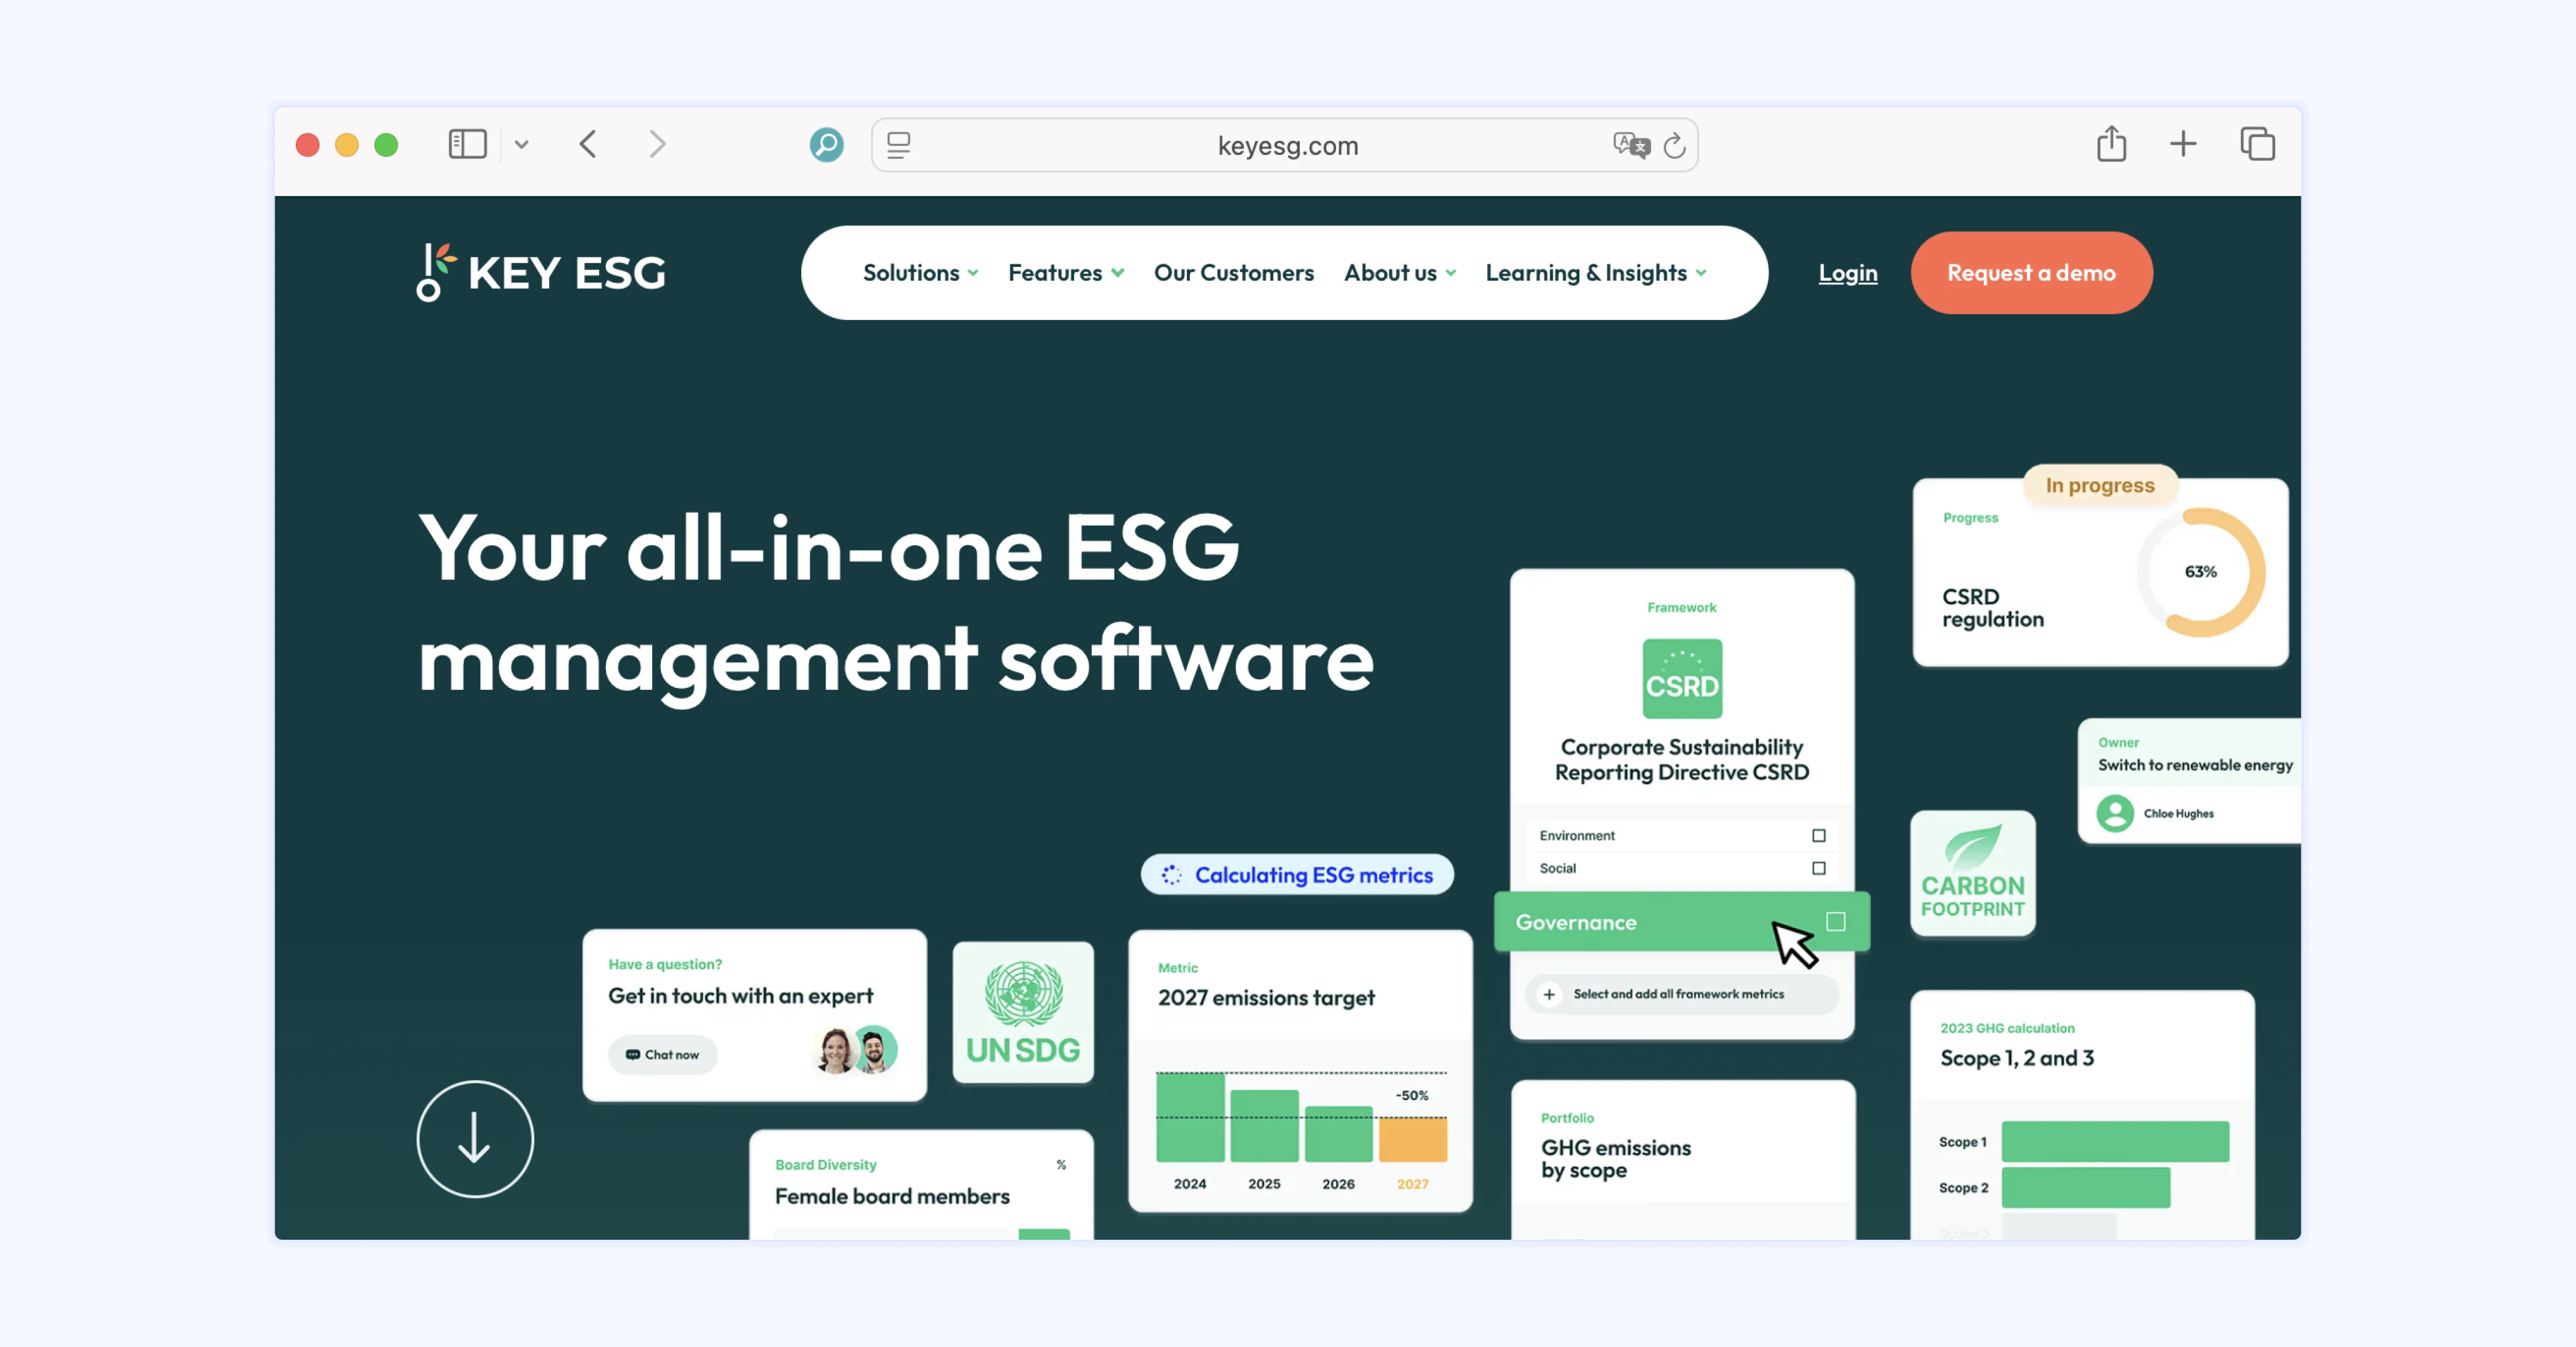
Task: Open the Our Customers menu item
Action: [x=1233, y=273]
